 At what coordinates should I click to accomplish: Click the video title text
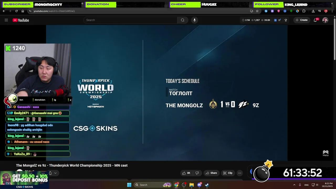pyautogui.click(x=72, y=165)
